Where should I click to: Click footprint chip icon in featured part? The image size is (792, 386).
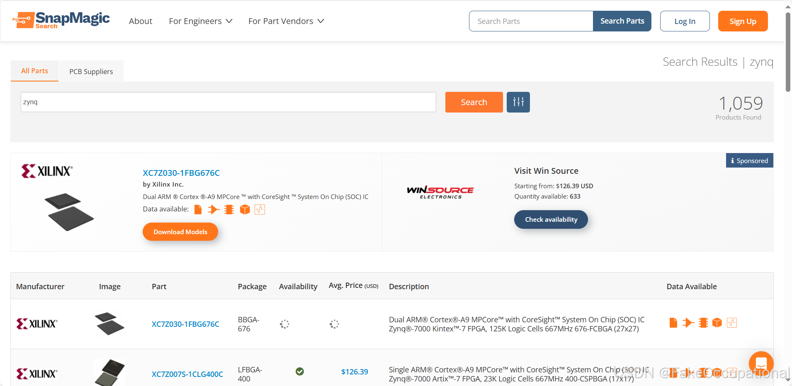[x=229, y=210]
